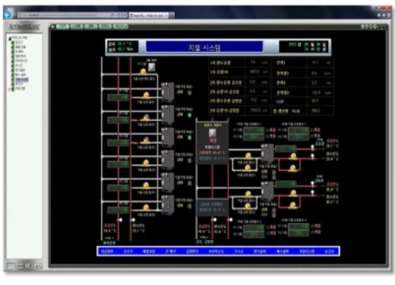This screenshot has width=395, height=285.
Task: Select the highlighted item in the sidebar tree
Action: 22,80
